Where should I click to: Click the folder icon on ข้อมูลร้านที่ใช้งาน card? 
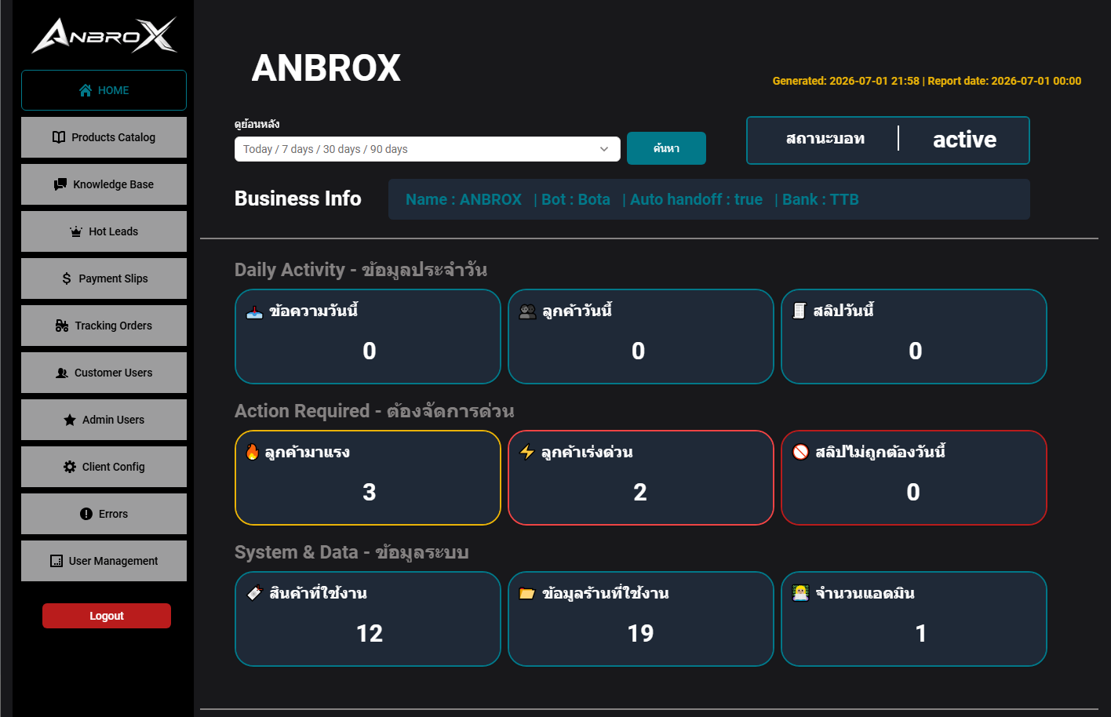[x=528, y=593]
